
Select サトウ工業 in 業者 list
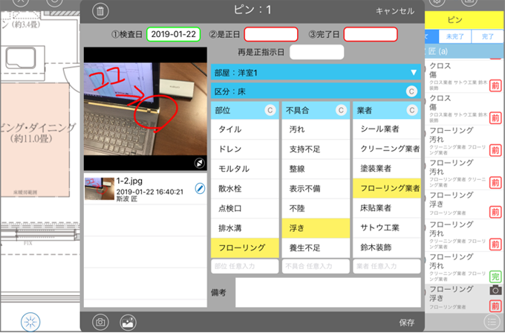(x=387, y=228)
